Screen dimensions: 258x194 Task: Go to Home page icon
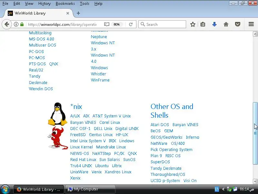pyautogui.click(x=226, y=25)
